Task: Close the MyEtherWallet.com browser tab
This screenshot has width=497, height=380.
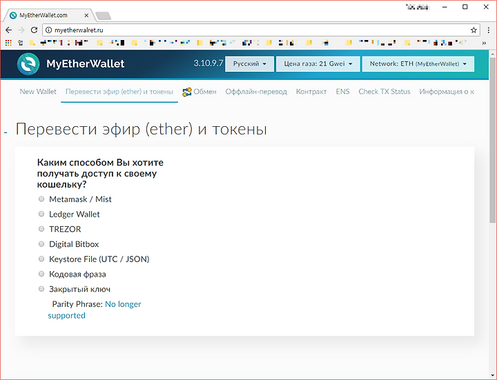Action: click(86, 15)
